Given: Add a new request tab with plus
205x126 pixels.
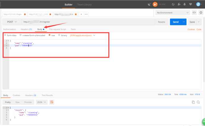Looking at the screenshot, I should (81, 14).
